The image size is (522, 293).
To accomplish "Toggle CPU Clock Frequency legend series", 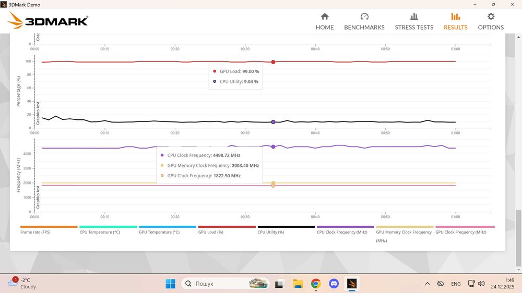I will [345, 229].
